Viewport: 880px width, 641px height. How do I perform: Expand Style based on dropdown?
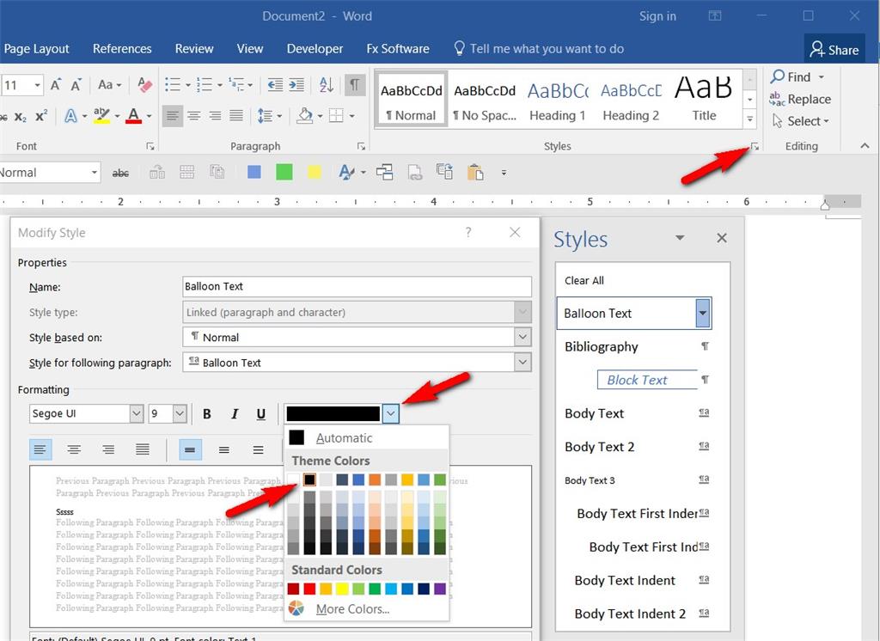[x=522, y=338]
